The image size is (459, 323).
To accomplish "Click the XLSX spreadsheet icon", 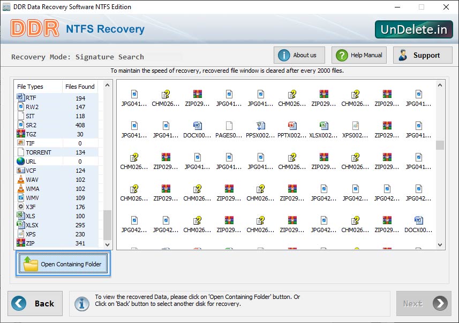I will coord(21,225).
